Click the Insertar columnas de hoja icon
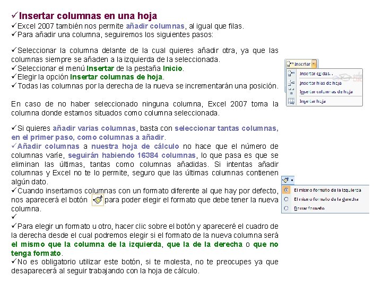 coord(291,92)
